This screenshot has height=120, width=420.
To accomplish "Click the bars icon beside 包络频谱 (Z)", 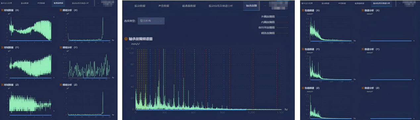I will coord(303,88).
